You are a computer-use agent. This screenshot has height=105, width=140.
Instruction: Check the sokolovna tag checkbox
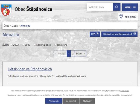click(x=55, y=45)
